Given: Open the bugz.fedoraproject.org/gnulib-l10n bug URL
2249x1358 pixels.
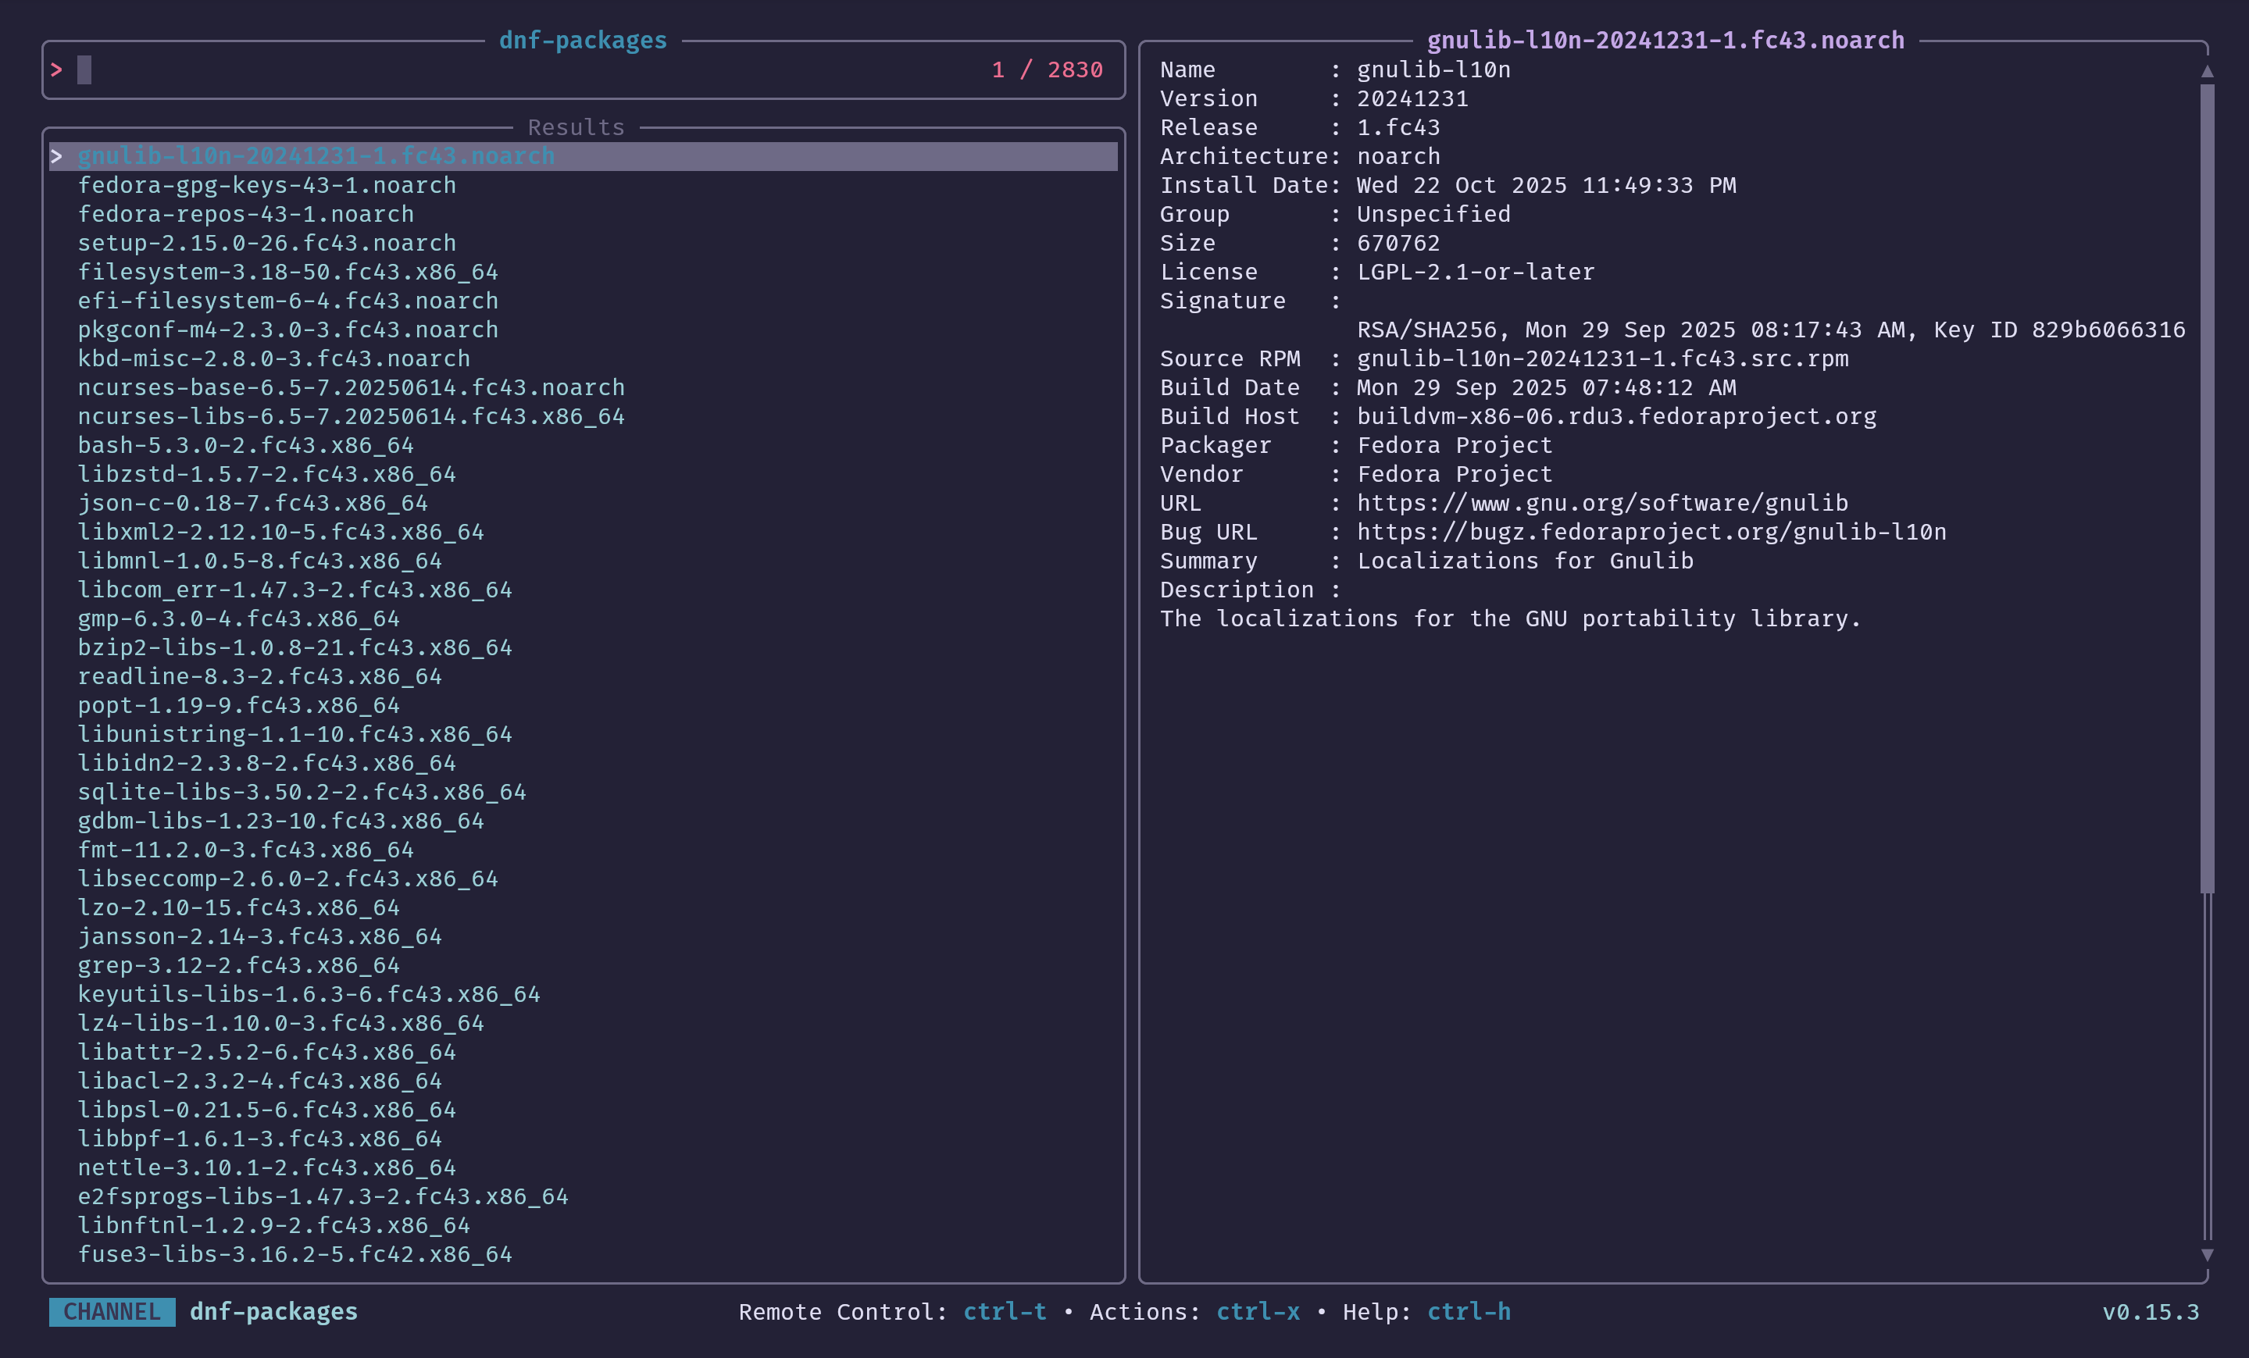Looking at the screenshot, I should tap(1651, 532).
